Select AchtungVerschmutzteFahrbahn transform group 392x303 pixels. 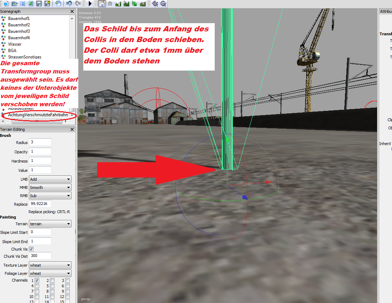tap(38, 115)
